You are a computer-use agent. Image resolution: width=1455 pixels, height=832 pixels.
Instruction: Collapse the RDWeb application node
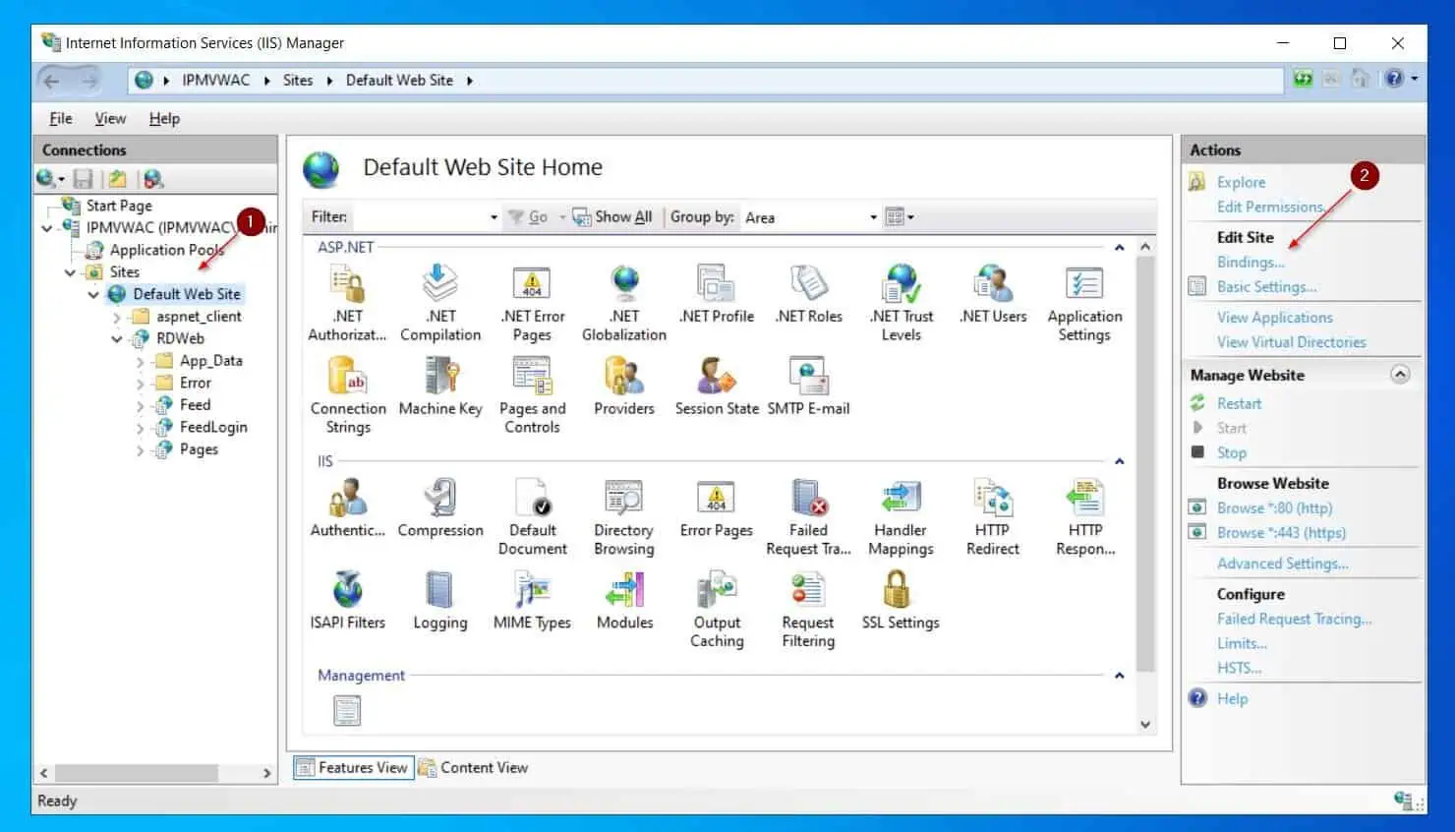[117, 339]
